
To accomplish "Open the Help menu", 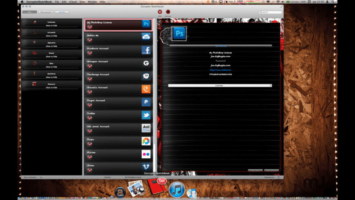I will (x=102, y=2).
